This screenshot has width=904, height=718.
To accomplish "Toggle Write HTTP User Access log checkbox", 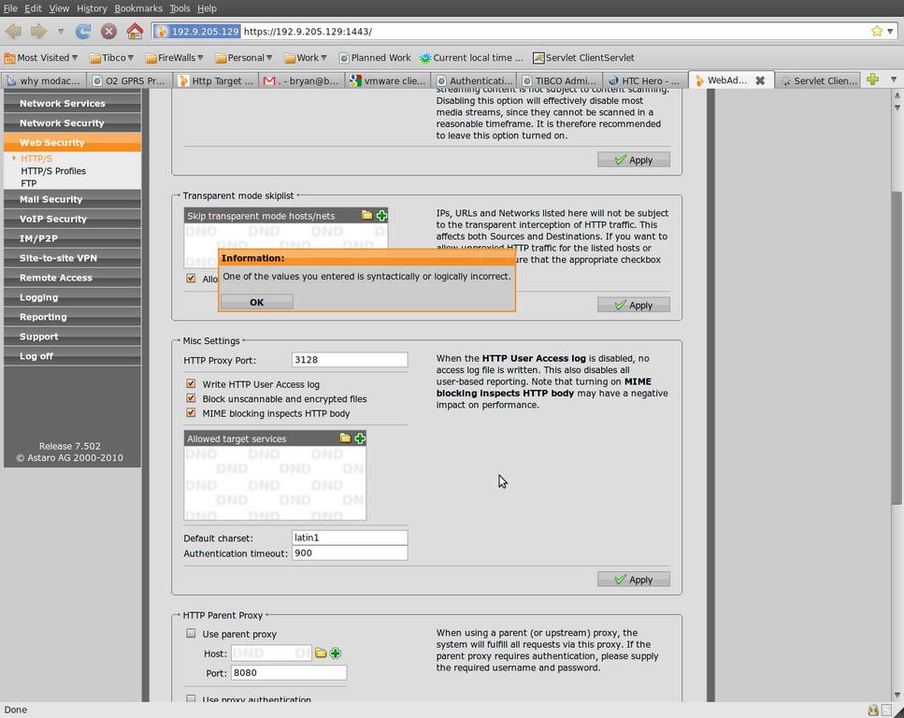I will click(192, 384).
